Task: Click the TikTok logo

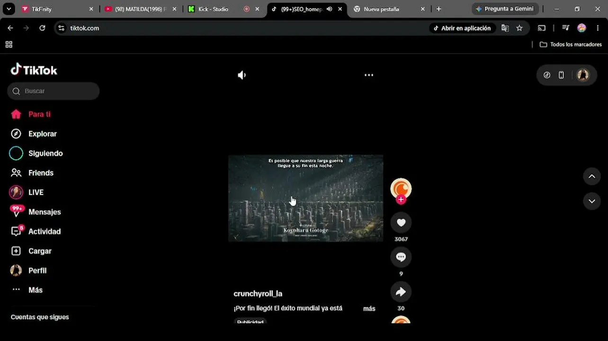Action: click(x=34, y=70)
